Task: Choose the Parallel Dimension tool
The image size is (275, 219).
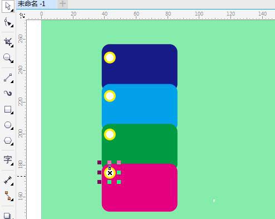Action: click(8, 180)
